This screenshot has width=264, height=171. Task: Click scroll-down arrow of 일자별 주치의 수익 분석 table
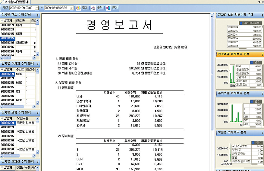(38, 103)
